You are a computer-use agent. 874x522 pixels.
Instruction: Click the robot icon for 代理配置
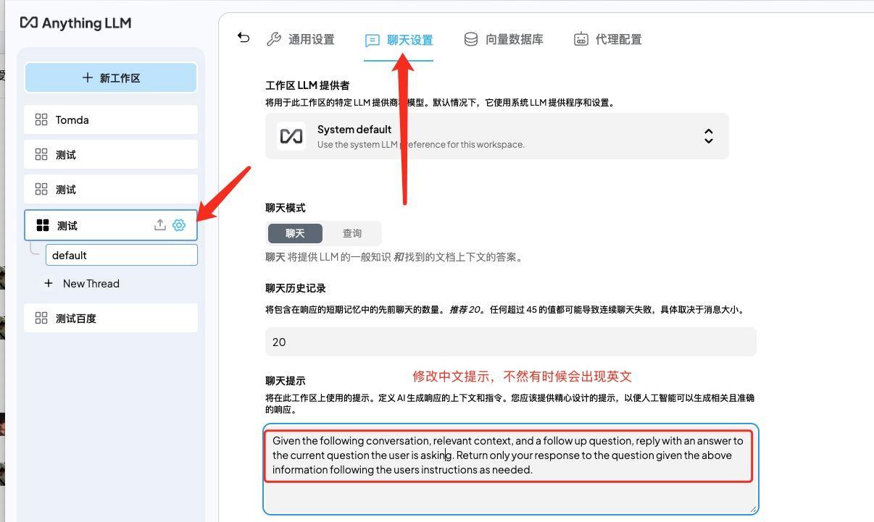click(580, 39)
